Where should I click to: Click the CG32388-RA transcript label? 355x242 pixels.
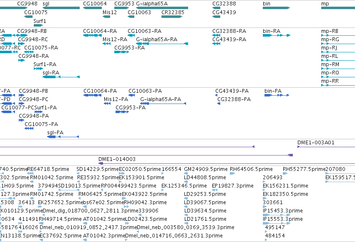pyautogui.click(x=229, y=31)
